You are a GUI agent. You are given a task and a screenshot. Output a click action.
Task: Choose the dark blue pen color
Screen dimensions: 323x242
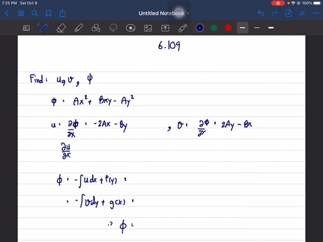[200, 28]
